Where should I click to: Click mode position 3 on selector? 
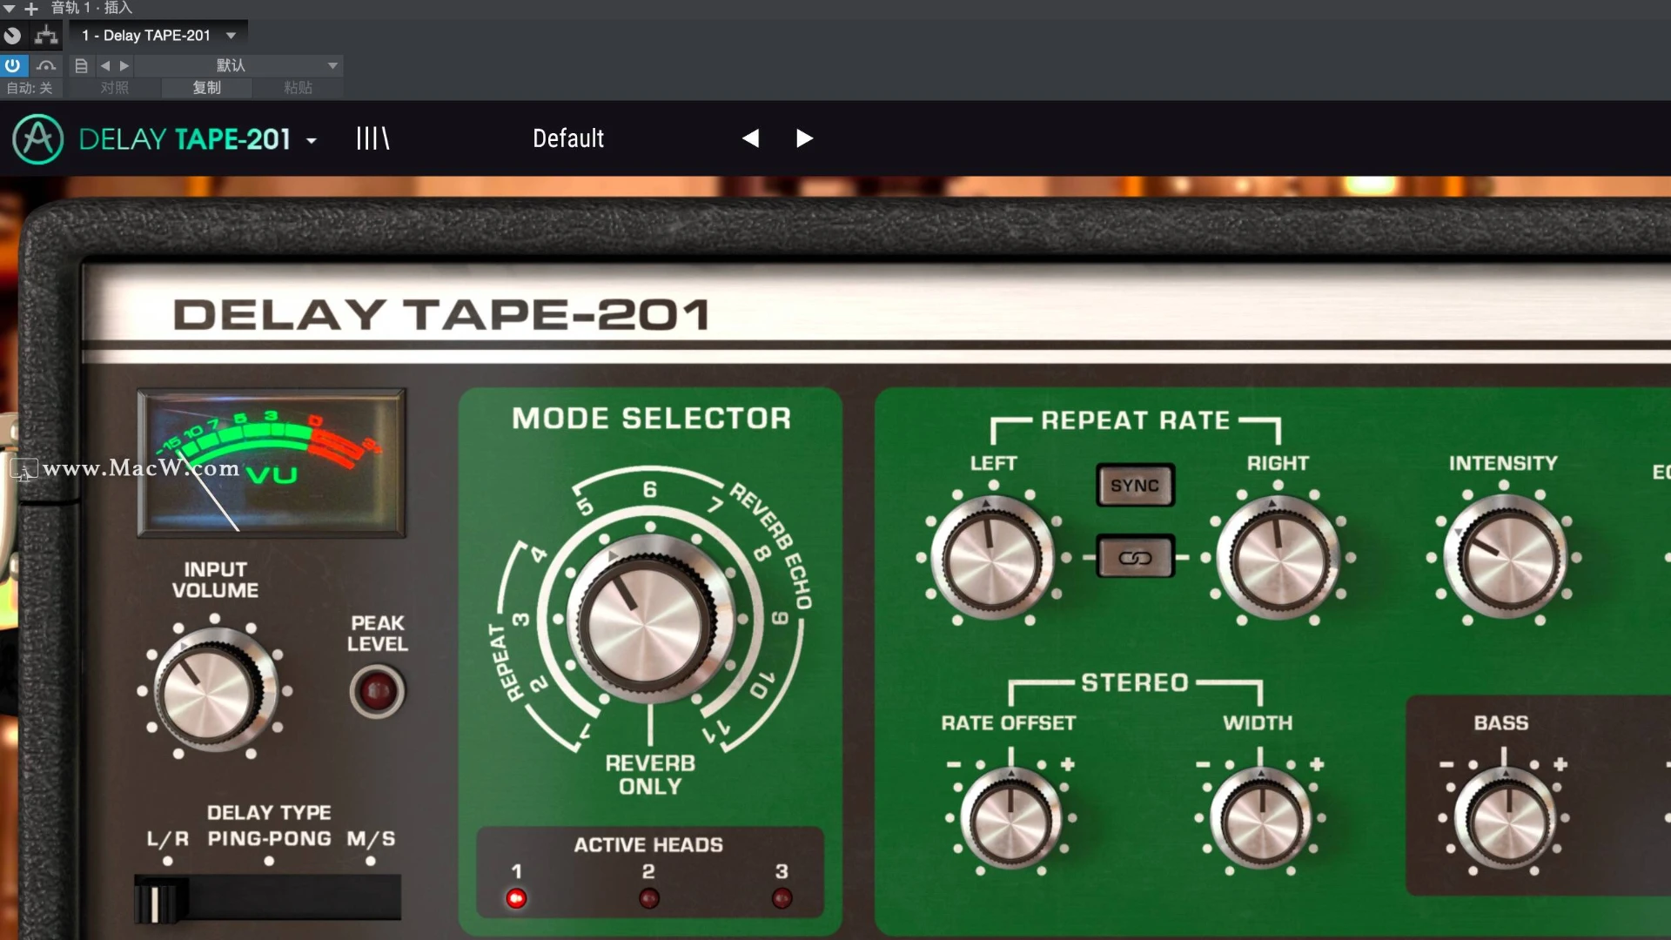[520, 620]
